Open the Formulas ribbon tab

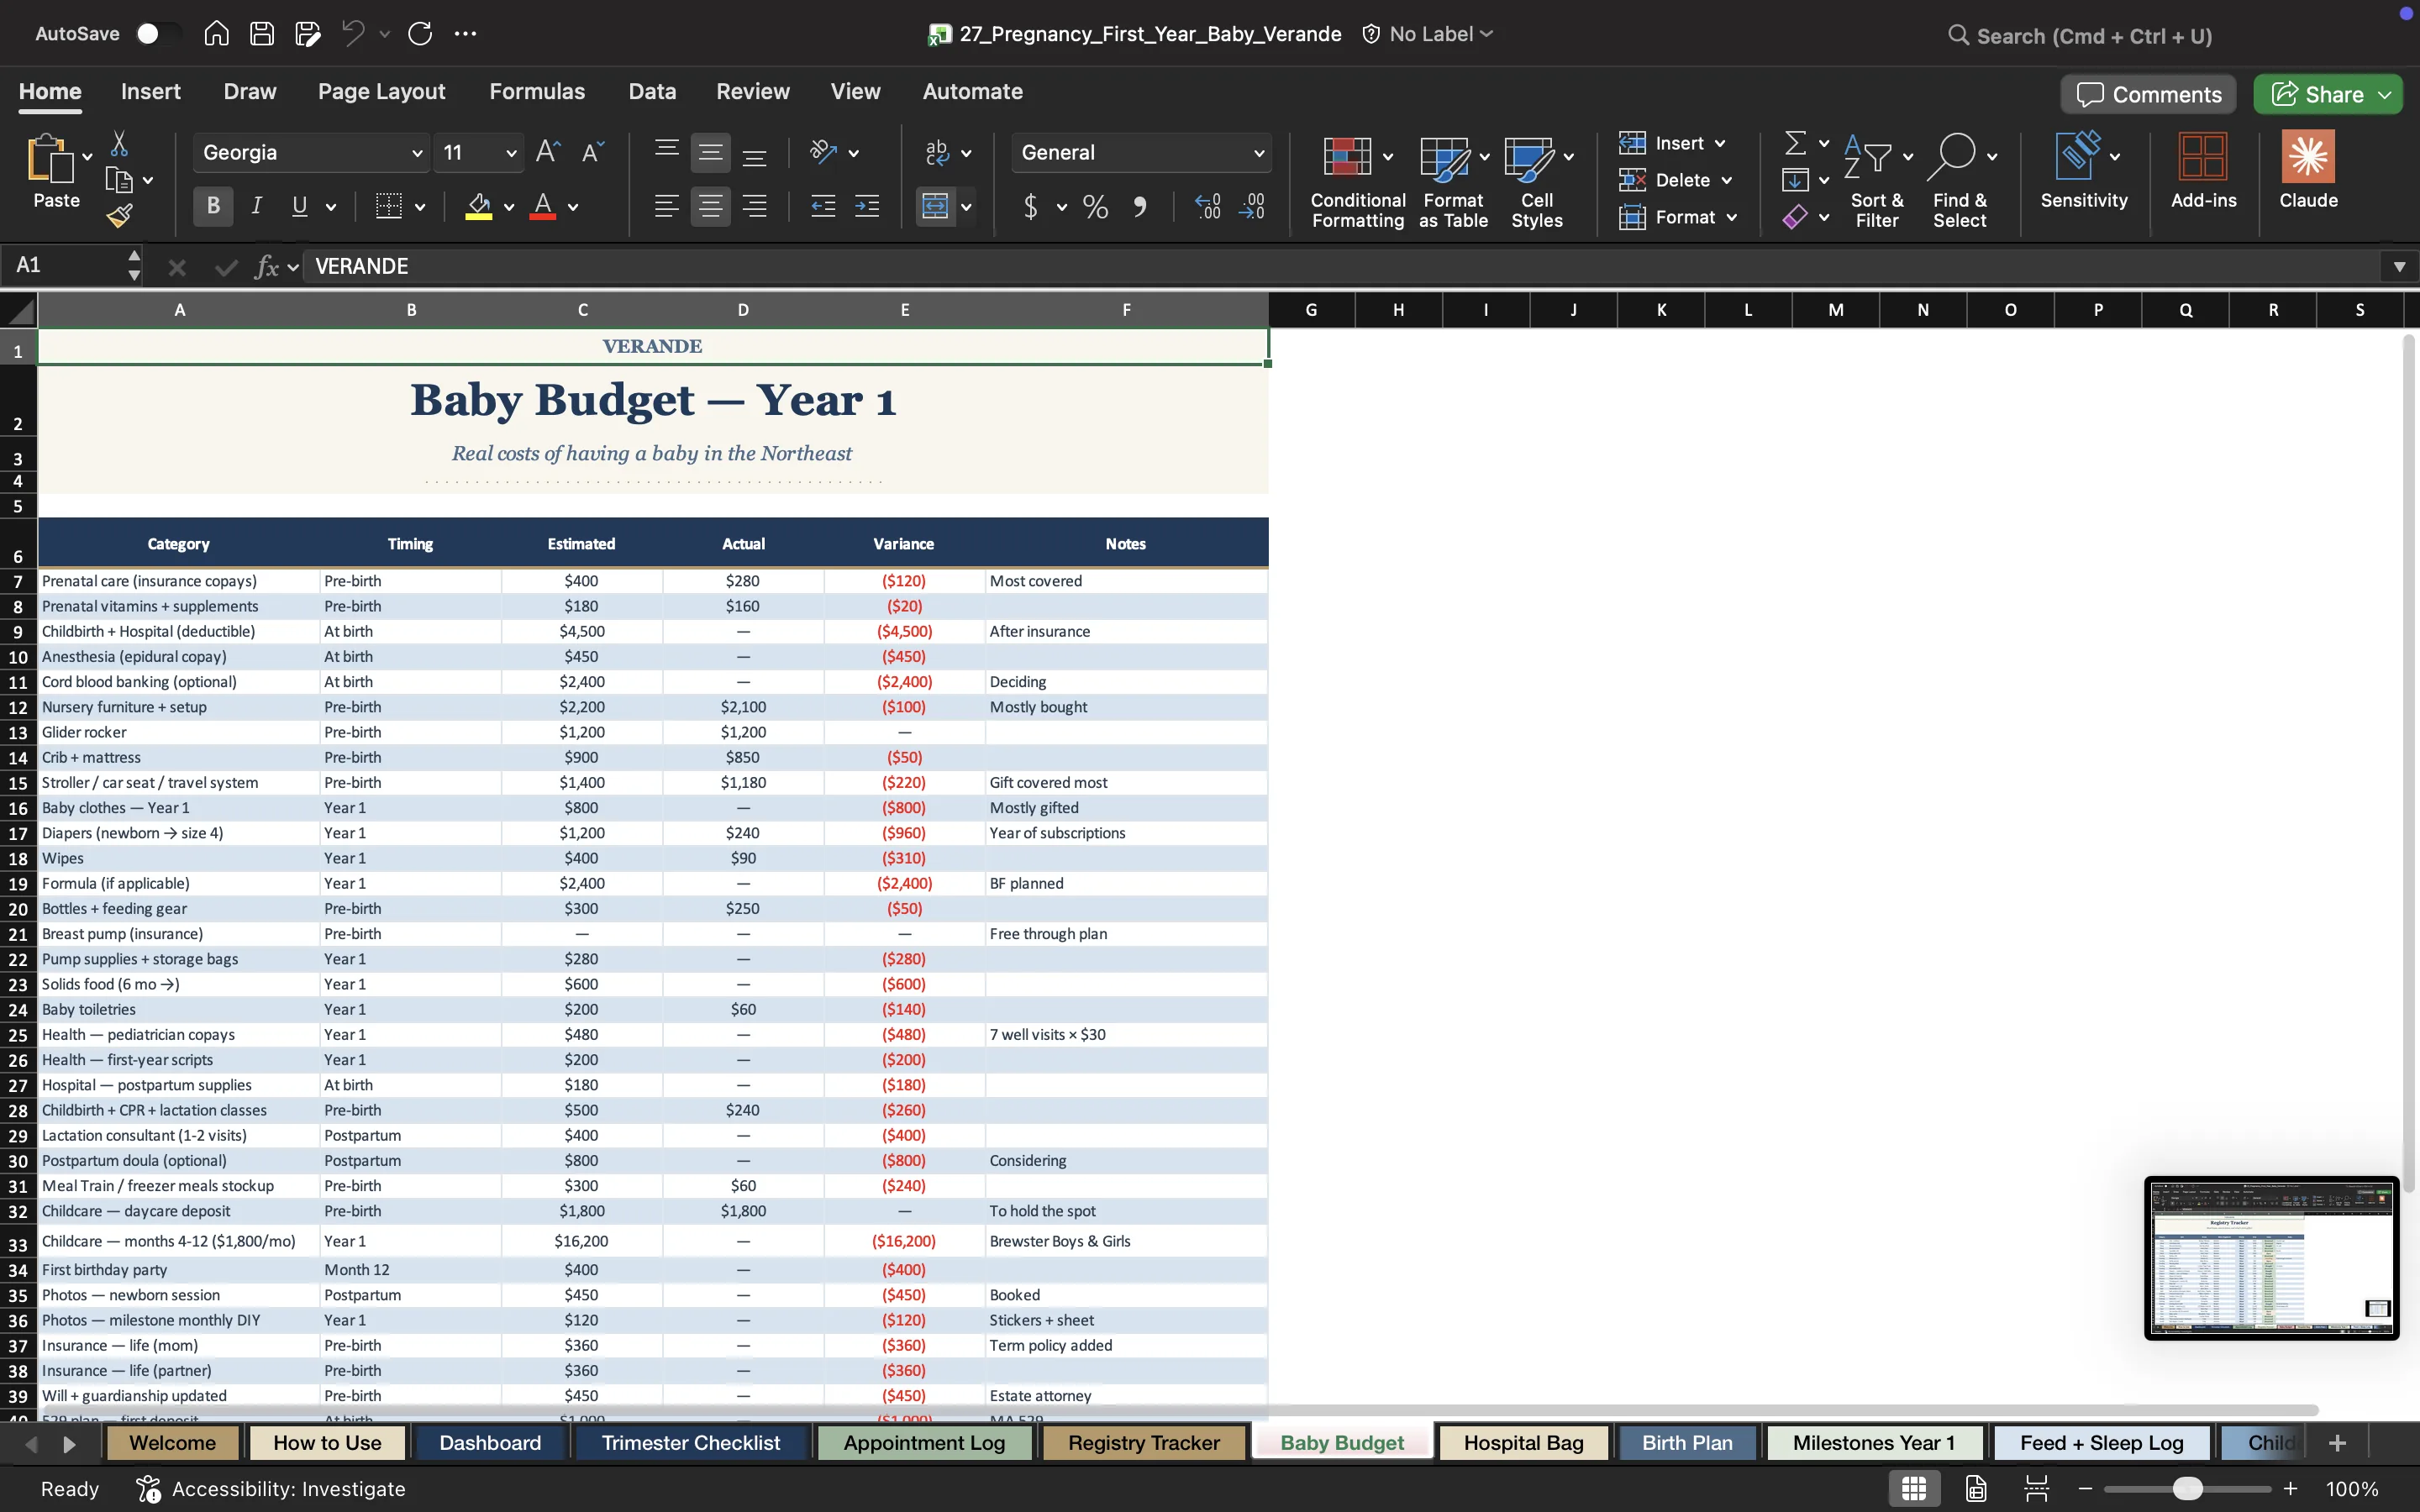coord(537,91)
